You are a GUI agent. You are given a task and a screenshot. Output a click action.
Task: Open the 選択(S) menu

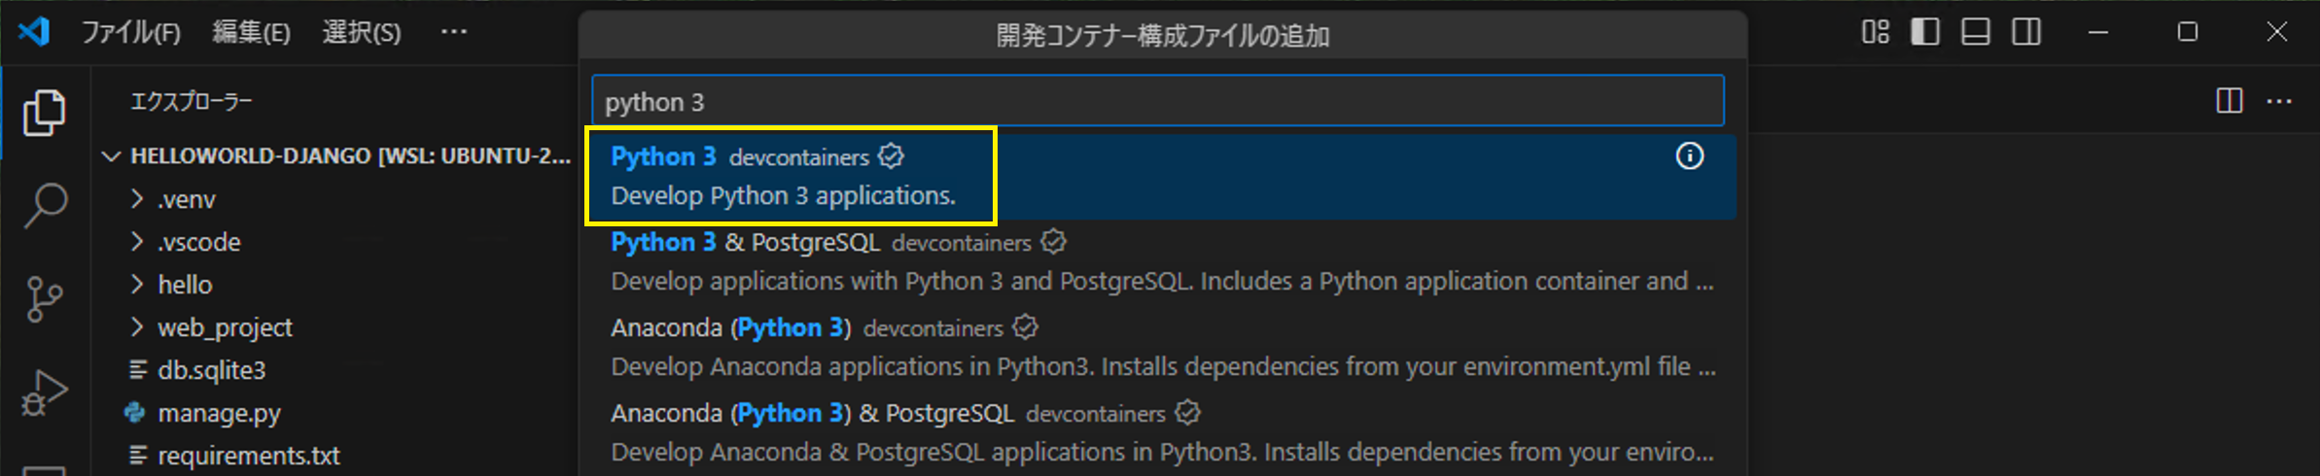tap(362, 33)
